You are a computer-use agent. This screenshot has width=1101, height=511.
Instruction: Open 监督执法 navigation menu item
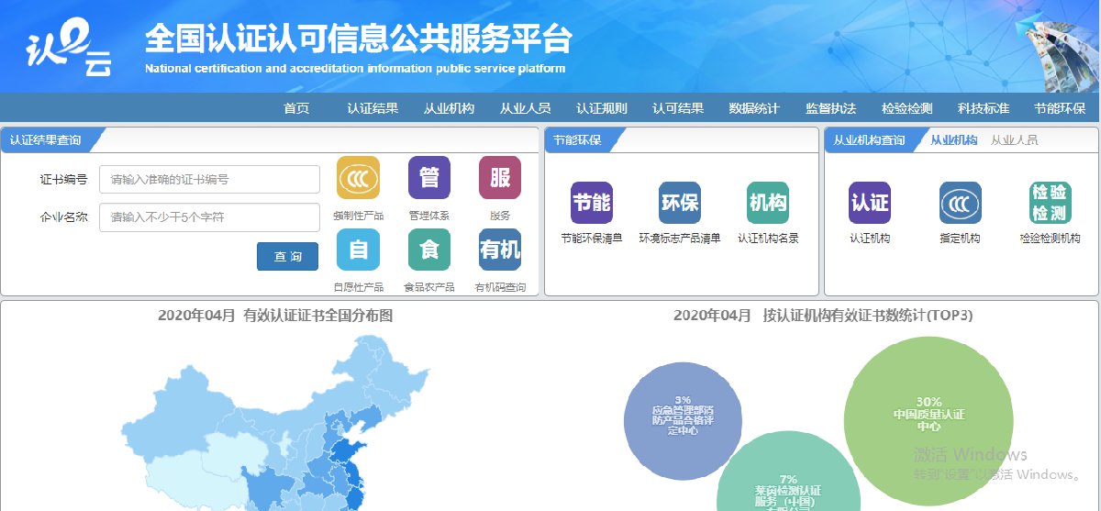[830, 108]
